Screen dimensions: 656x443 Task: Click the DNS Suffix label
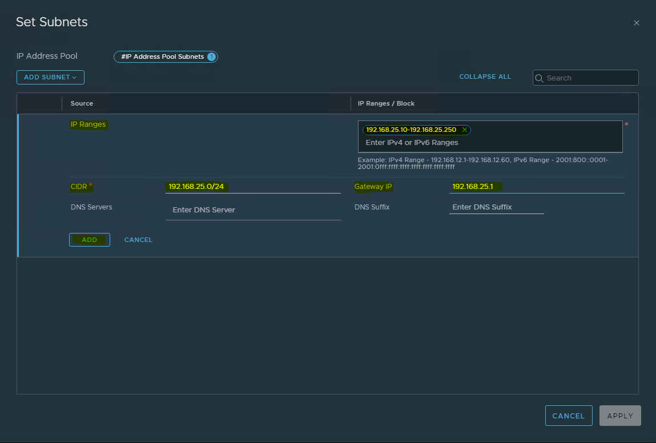[372, 207]
